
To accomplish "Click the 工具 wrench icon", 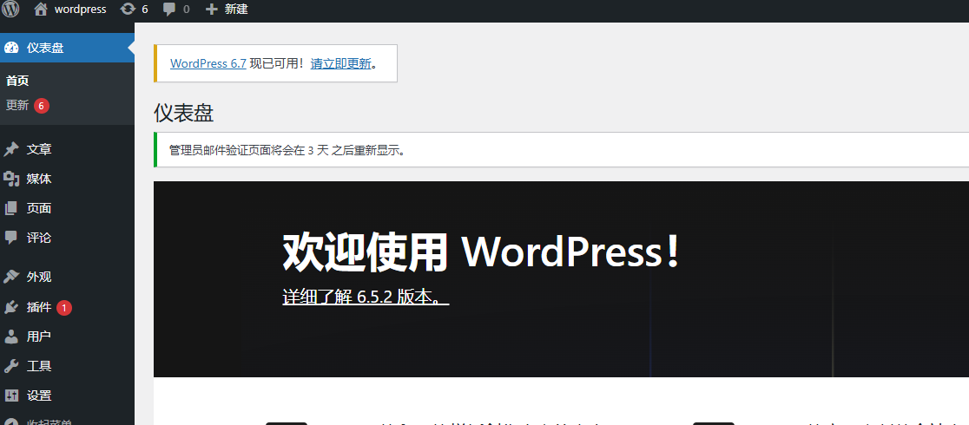I will 11,366.
